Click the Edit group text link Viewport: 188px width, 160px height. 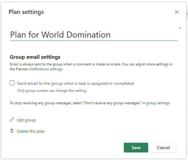[26, 120]
